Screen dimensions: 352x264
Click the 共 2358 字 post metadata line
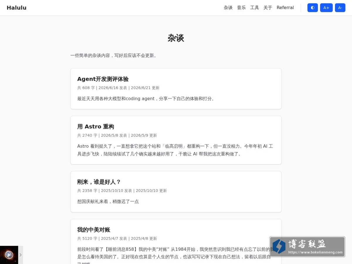[122, 191]
